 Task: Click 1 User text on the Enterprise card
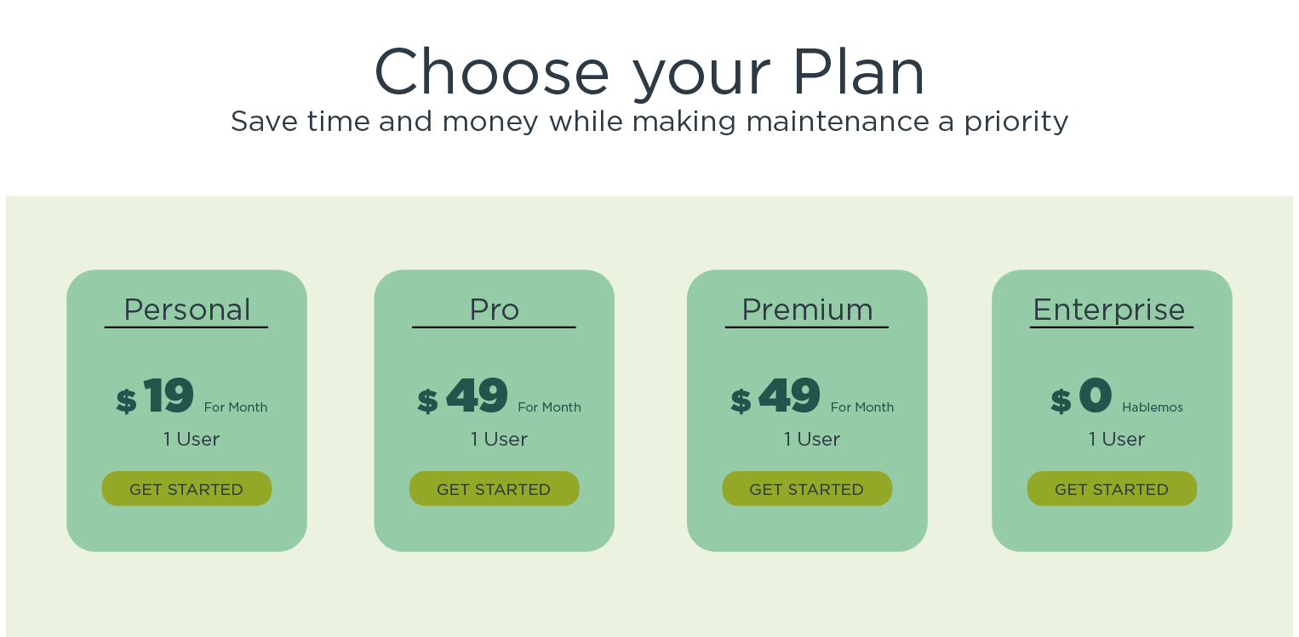[x=1117, y=440]
